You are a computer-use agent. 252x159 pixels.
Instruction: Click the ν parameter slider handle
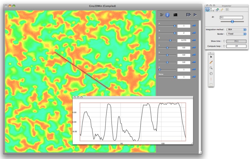pos(167,62)
